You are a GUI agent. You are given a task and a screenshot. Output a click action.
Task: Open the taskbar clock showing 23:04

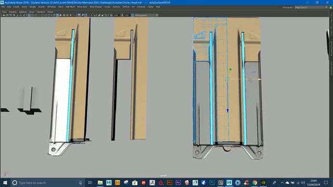313,182
